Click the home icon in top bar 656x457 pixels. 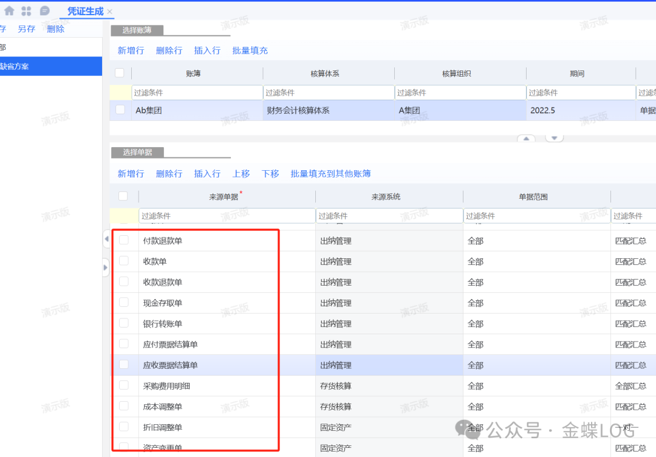coord(9,11)
